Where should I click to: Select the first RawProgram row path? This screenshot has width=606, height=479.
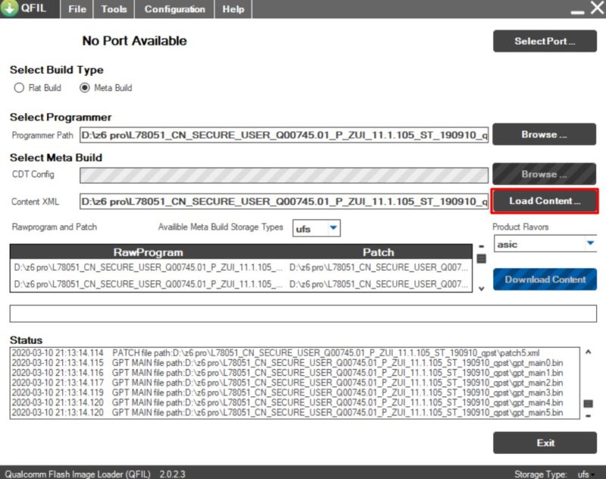pyautogui.click(x=148, y=267)
